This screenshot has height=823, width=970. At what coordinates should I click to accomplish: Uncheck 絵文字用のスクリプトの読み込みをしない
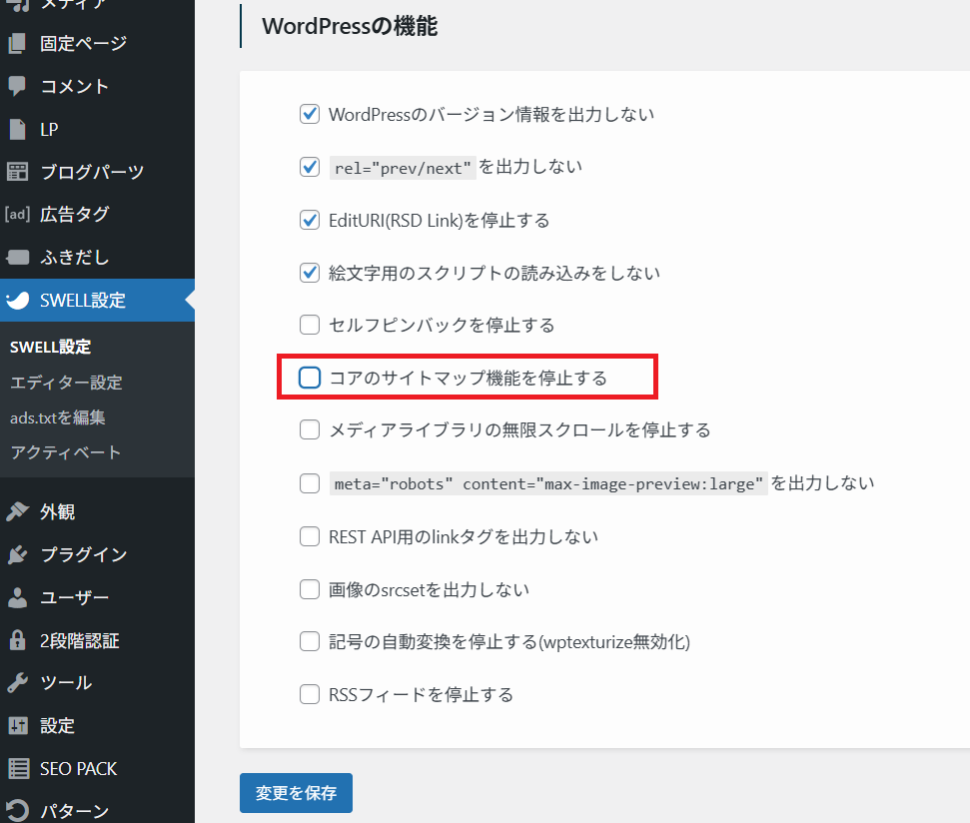[x=310, y=272]
